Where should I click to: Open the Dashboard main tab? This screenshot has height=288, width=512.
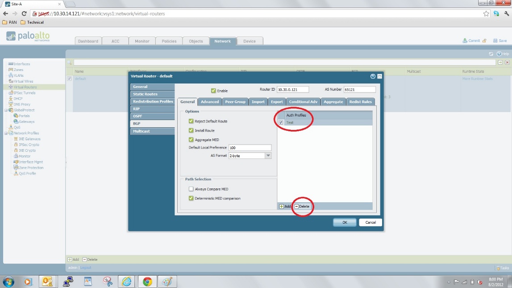[88, 41]
